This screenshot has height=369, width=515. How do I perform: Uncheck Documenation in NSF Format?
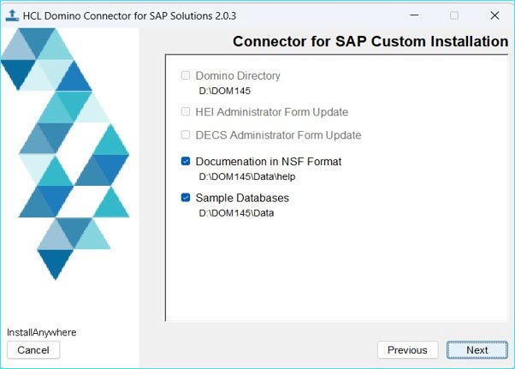(186, 161)
